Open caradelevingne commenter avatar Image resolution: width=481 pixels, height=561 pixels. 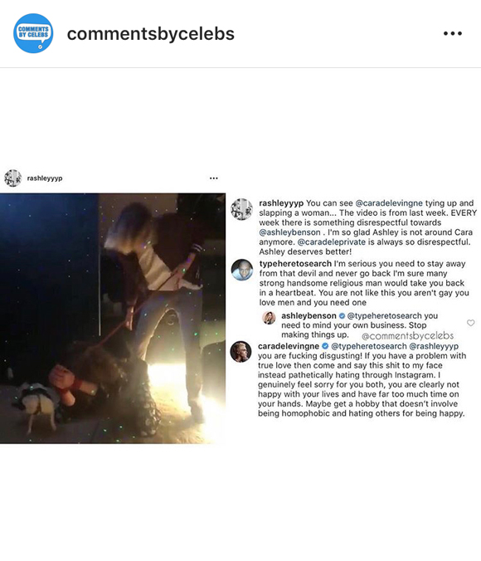point(240,352)
